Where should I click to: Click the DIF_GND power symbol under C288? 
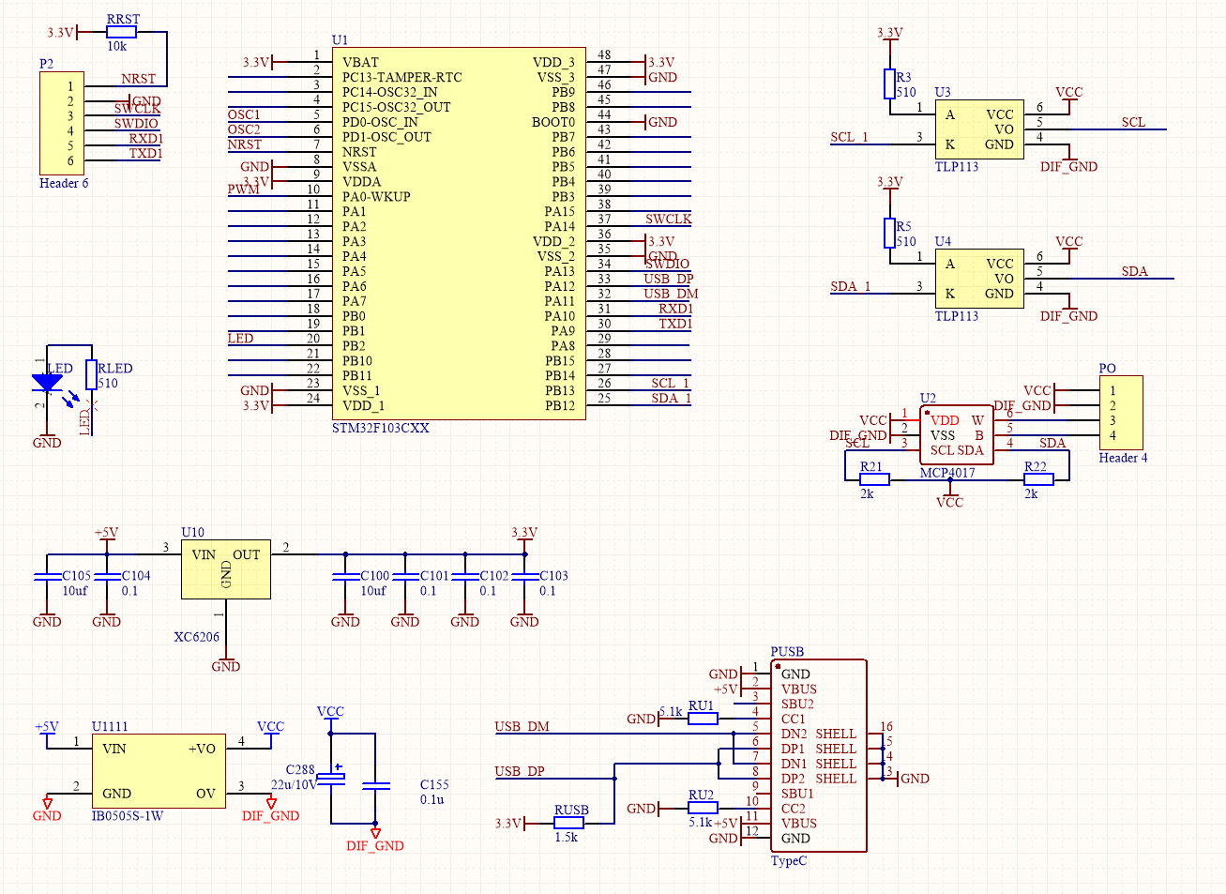(x=374, y=831)
